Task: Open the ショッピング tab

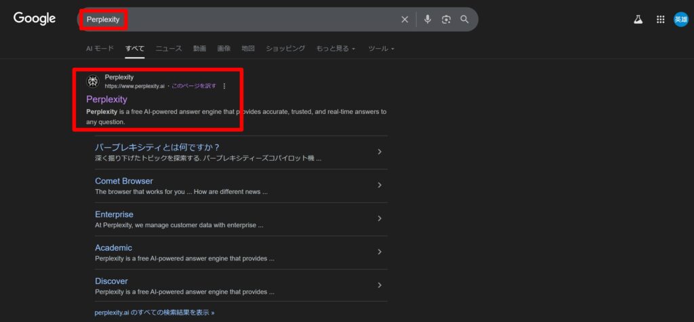Action: pyautogui.click(x=285, y=49)
